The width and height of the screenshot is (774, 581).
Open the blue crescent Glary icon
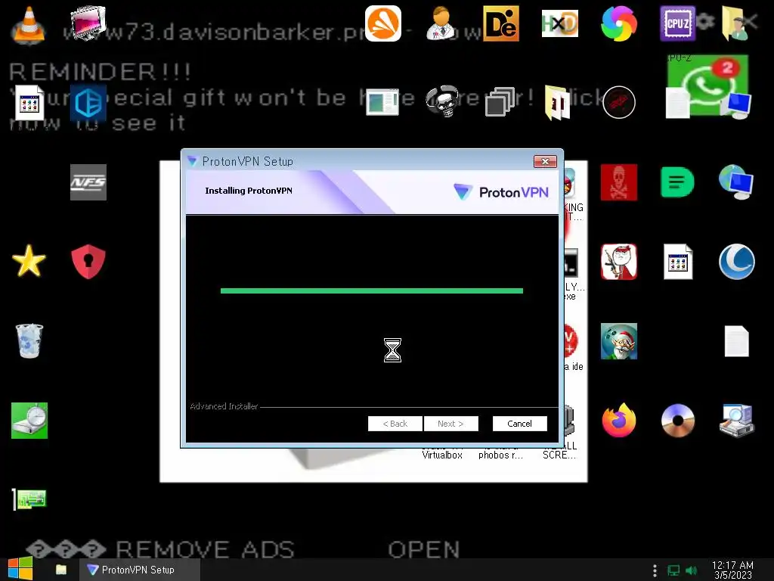pos(736,261)
